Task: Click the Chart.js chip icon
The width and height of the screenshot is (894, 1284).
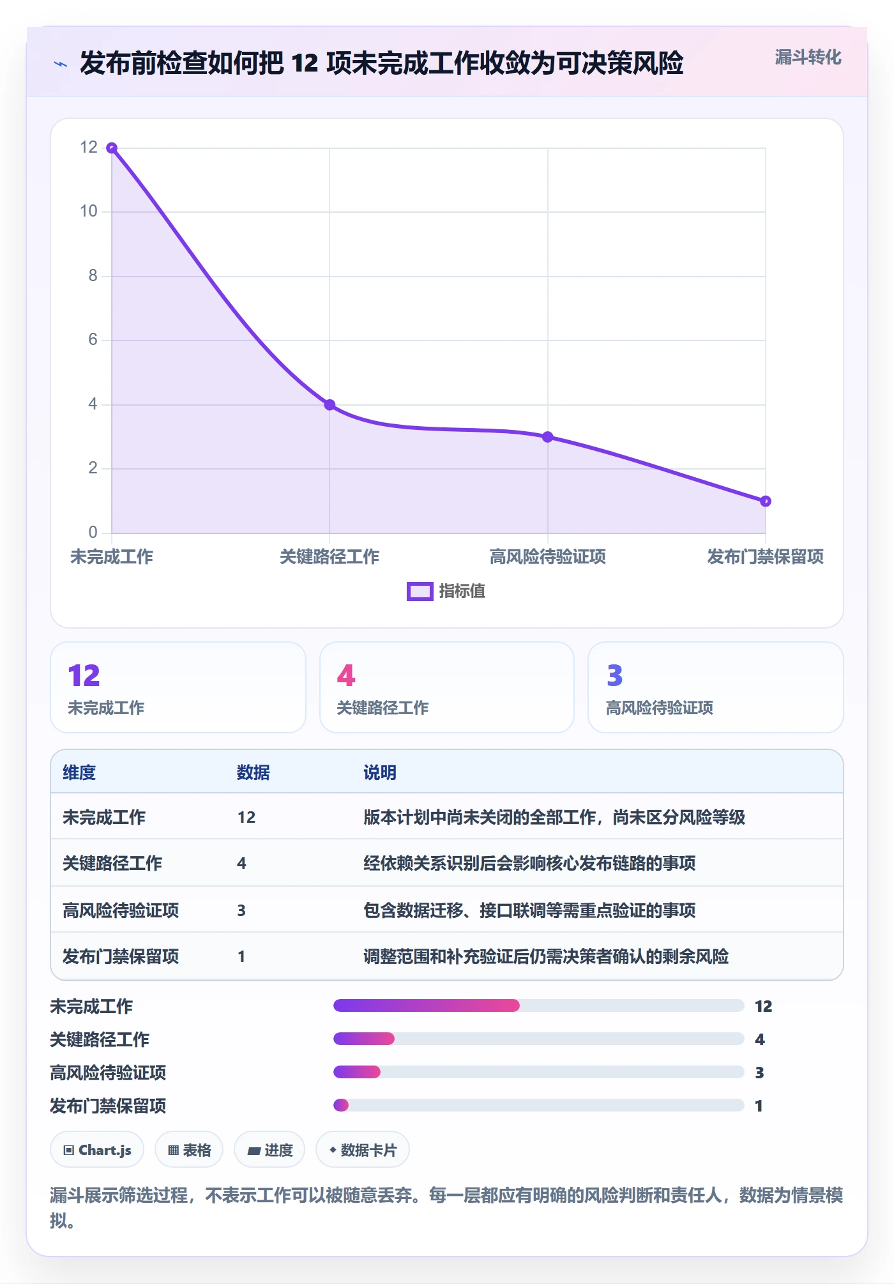Action: tap(69, 1150)
